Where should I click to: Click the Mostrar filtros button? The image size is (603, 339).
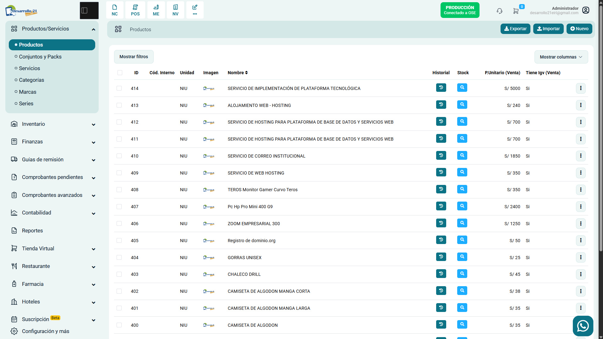coord(134,57)
